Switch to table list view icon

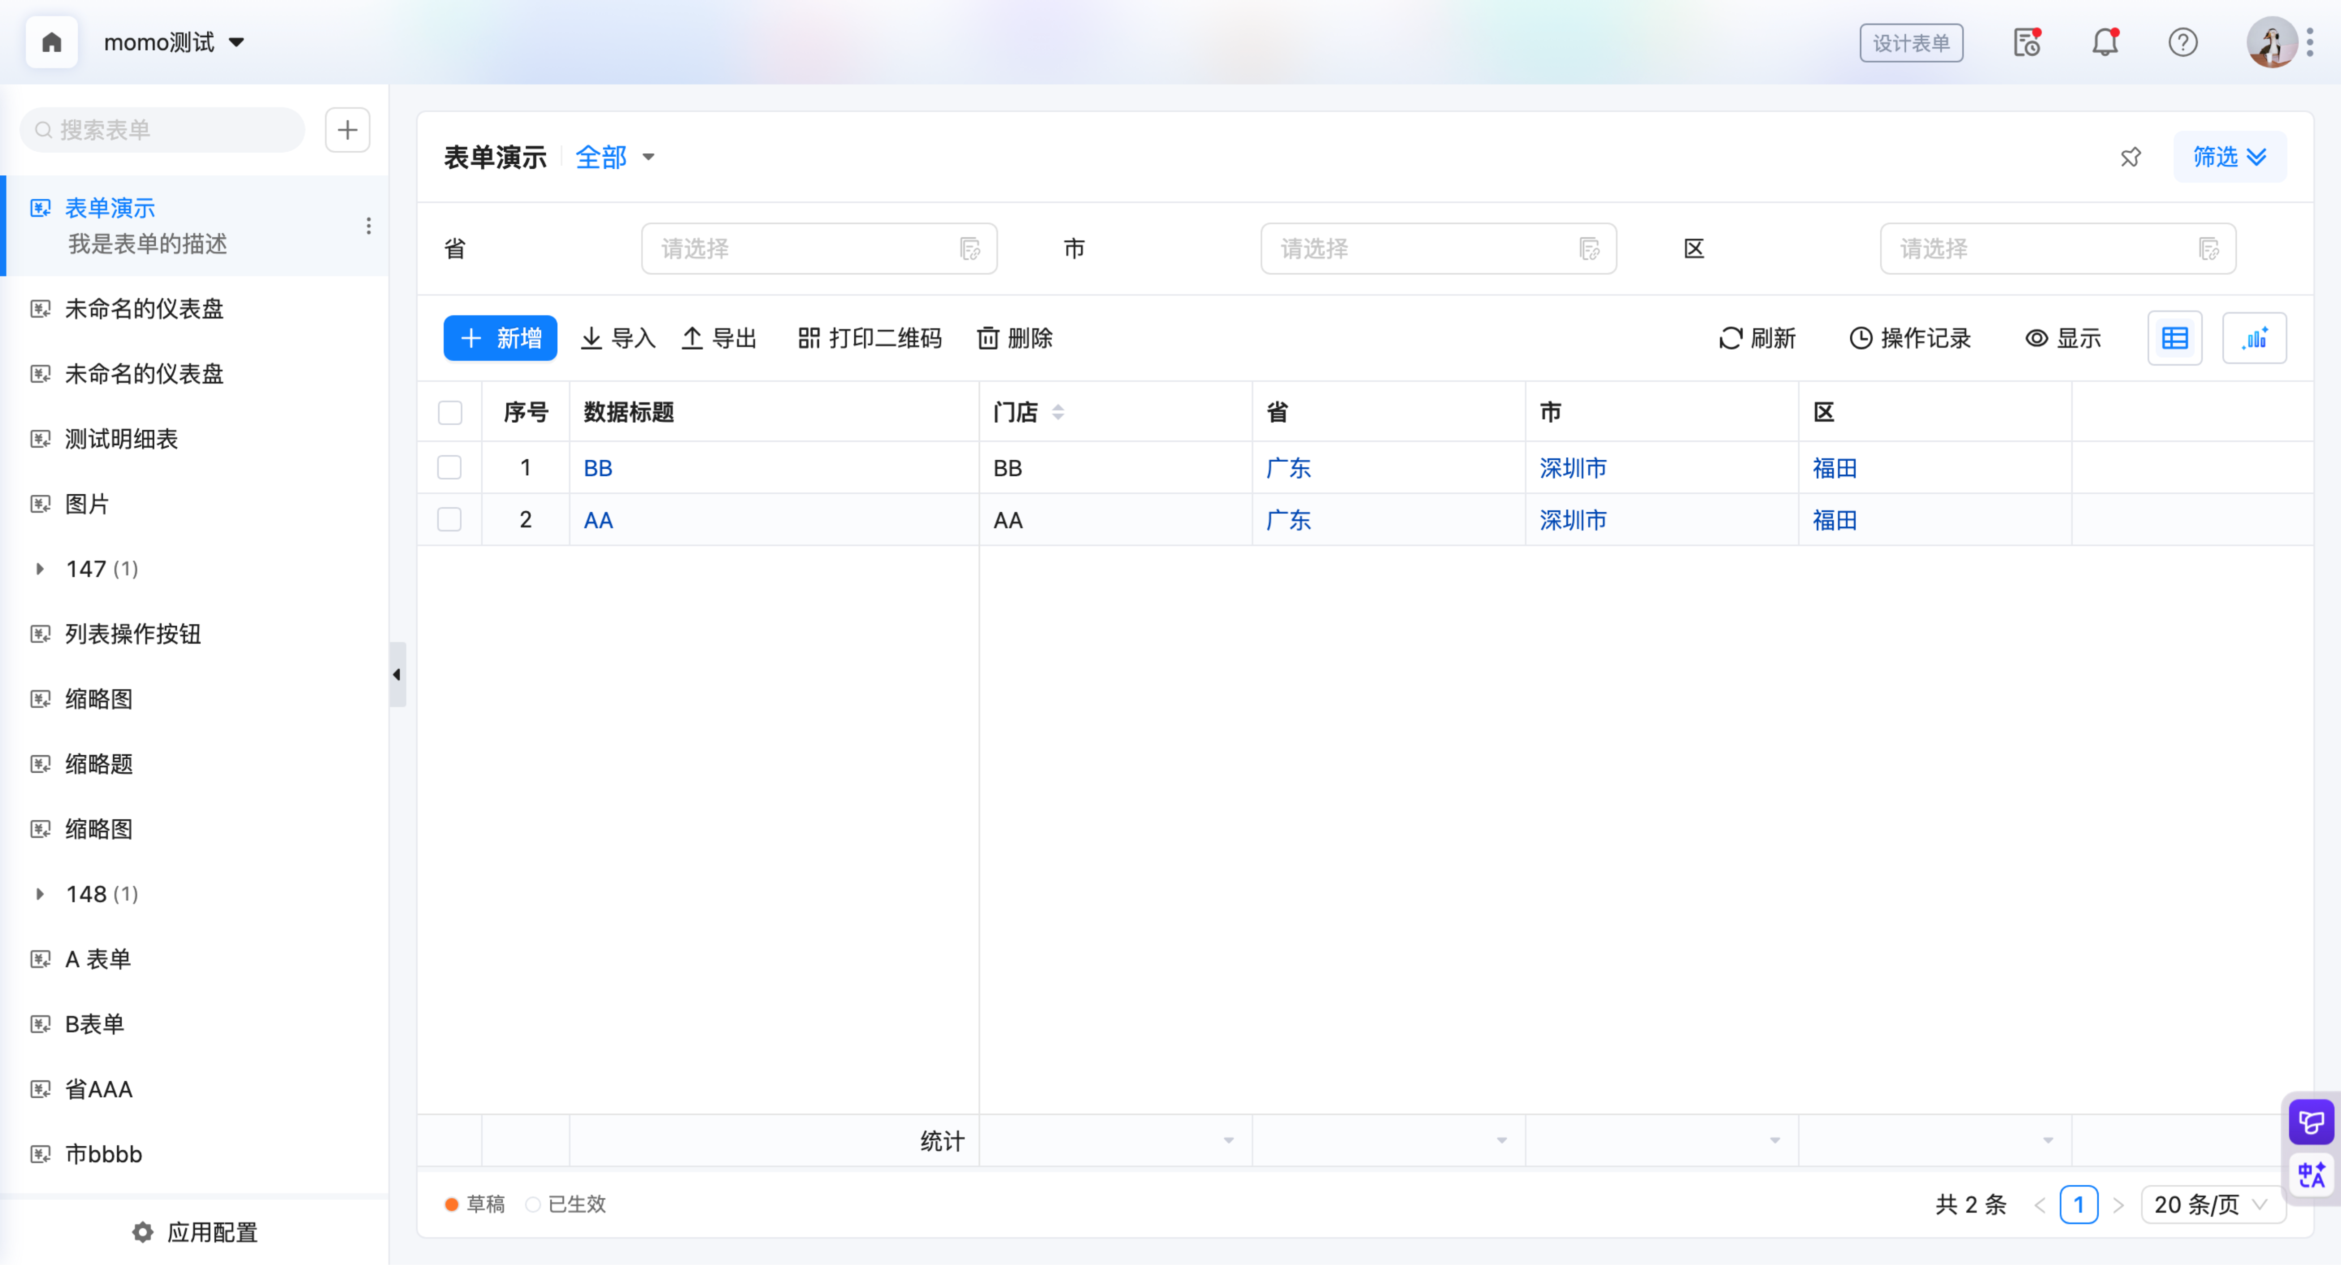click(2174, 338)
